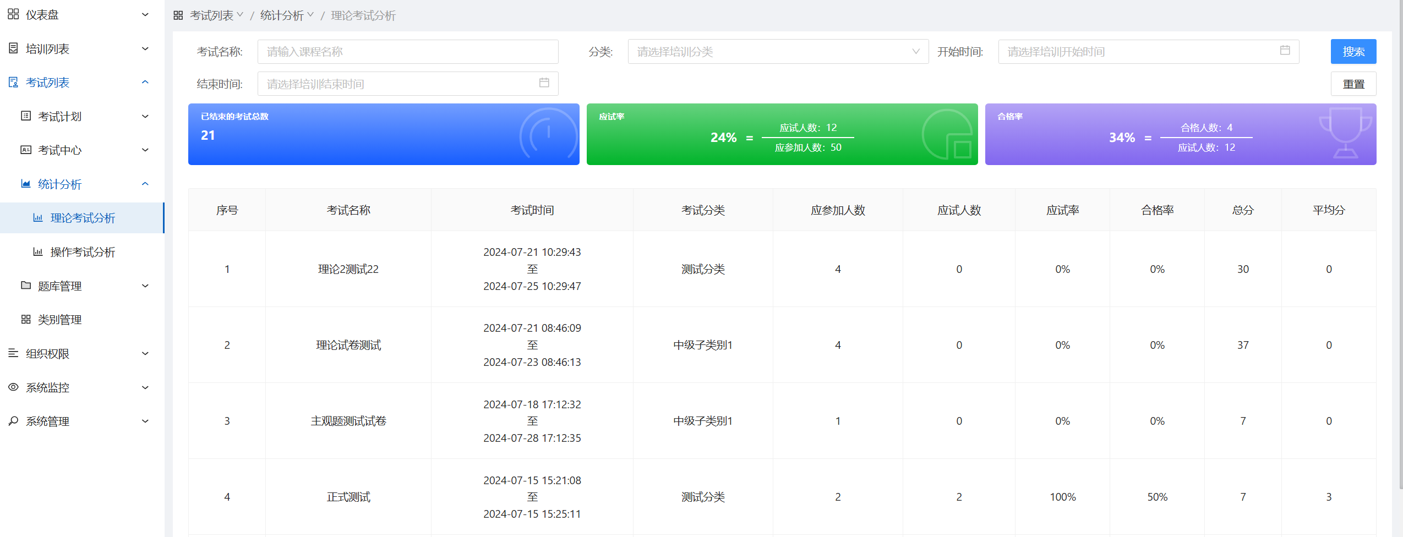Open 类别管理 menu item
Screen dimensions: 1403x537
click(x=59, y=320)
